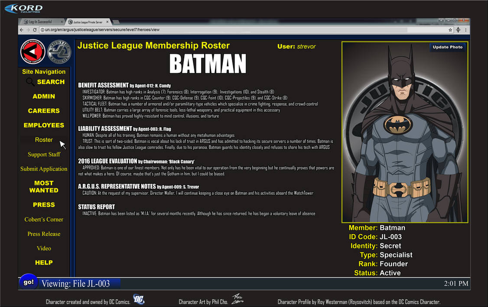Click the Update Photo button
This screenshot has height=307, width=488.
pyautogui.click(x=448, y=47)
